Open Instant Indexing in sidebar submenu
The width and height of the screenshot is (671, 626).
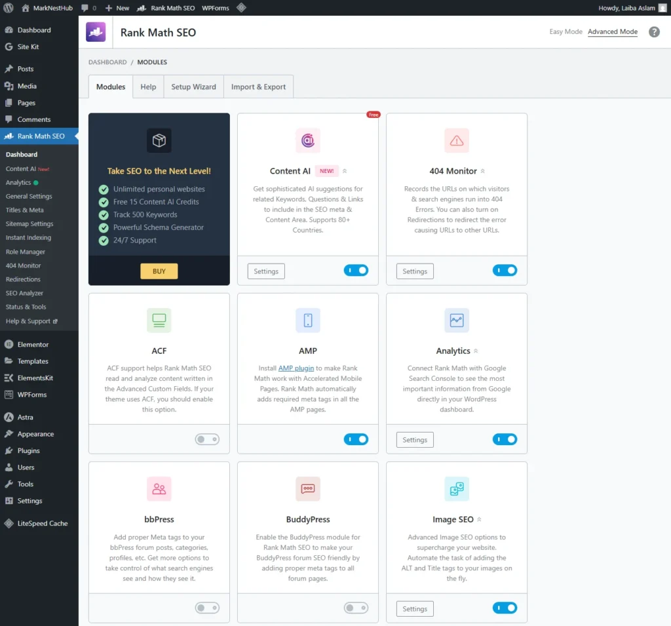(x=28, y=238)
